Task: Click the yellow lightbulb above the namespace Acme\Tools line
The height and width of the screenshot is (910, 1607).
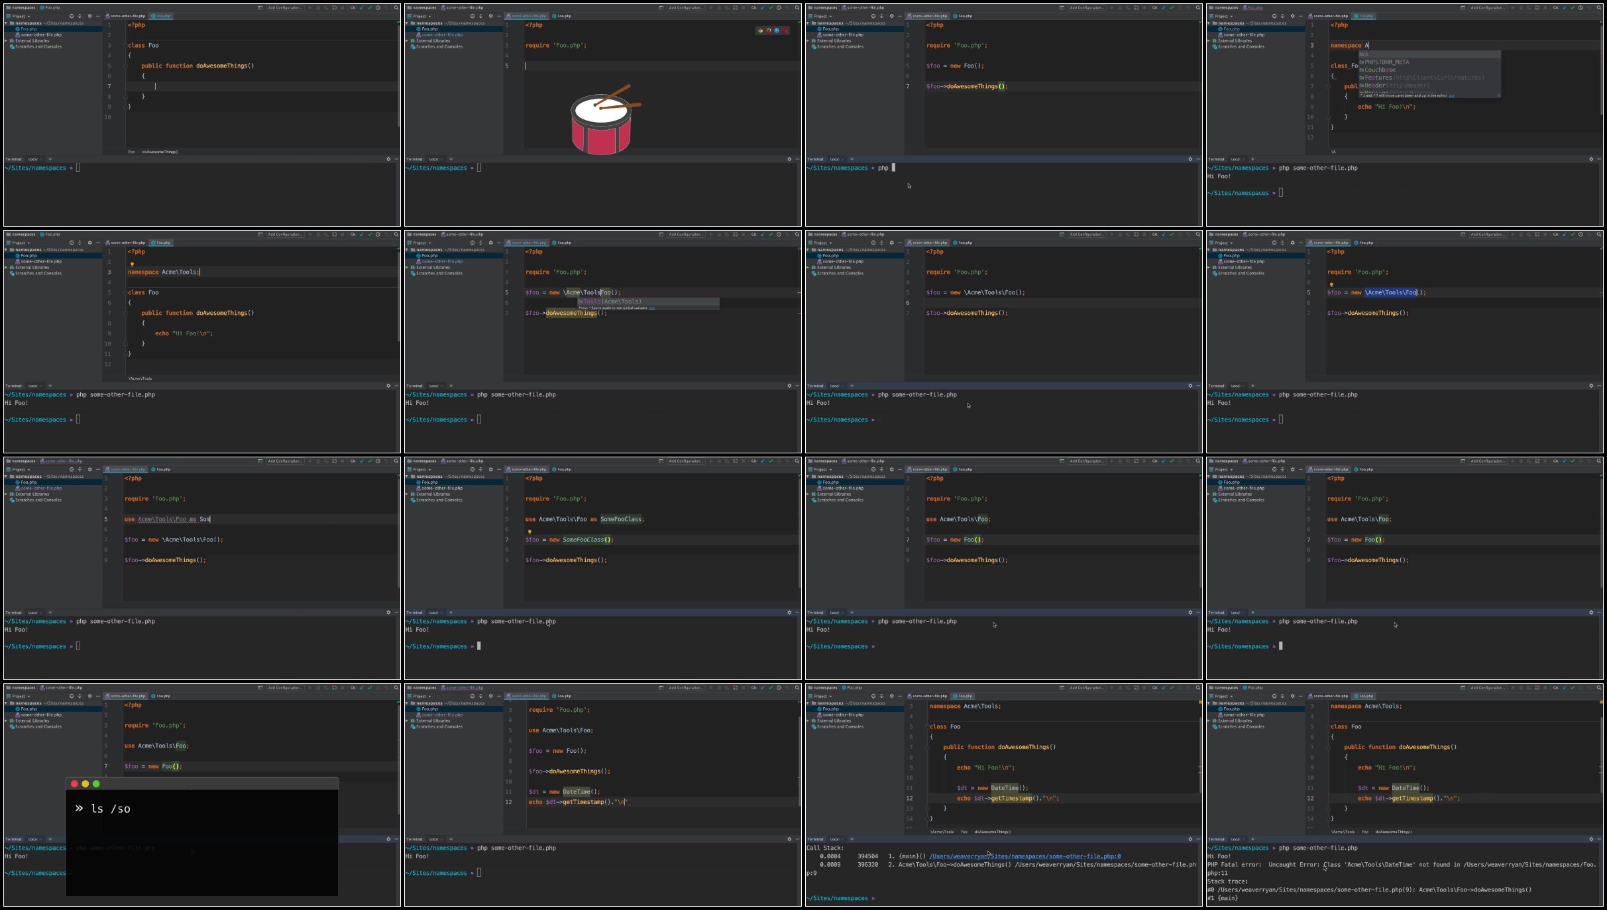Action: pyautogui.click(x=132, y=264)
